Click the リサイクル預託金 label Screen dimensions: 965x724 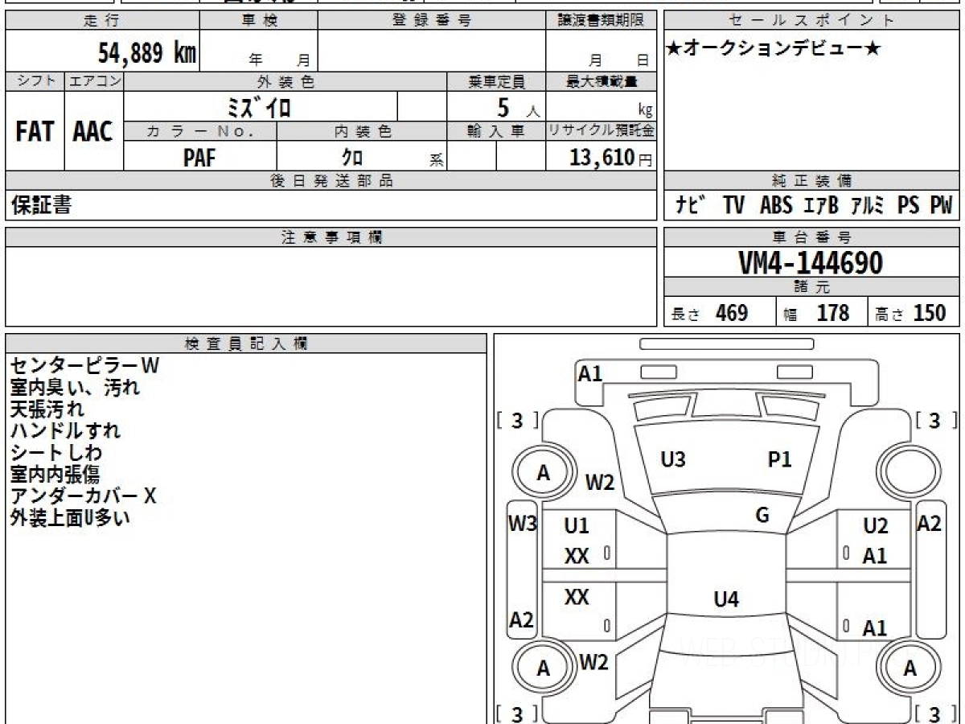(601, 131)
